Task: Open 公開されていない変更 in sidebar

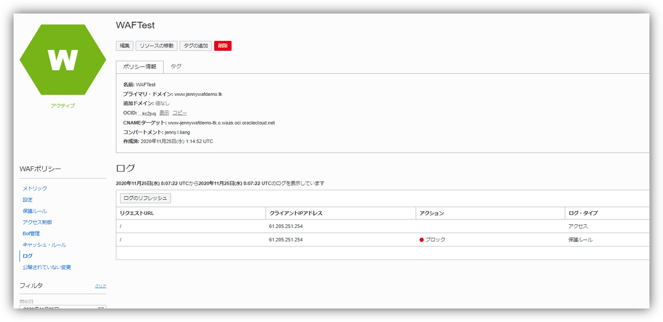Action: (x=47, y=267)
